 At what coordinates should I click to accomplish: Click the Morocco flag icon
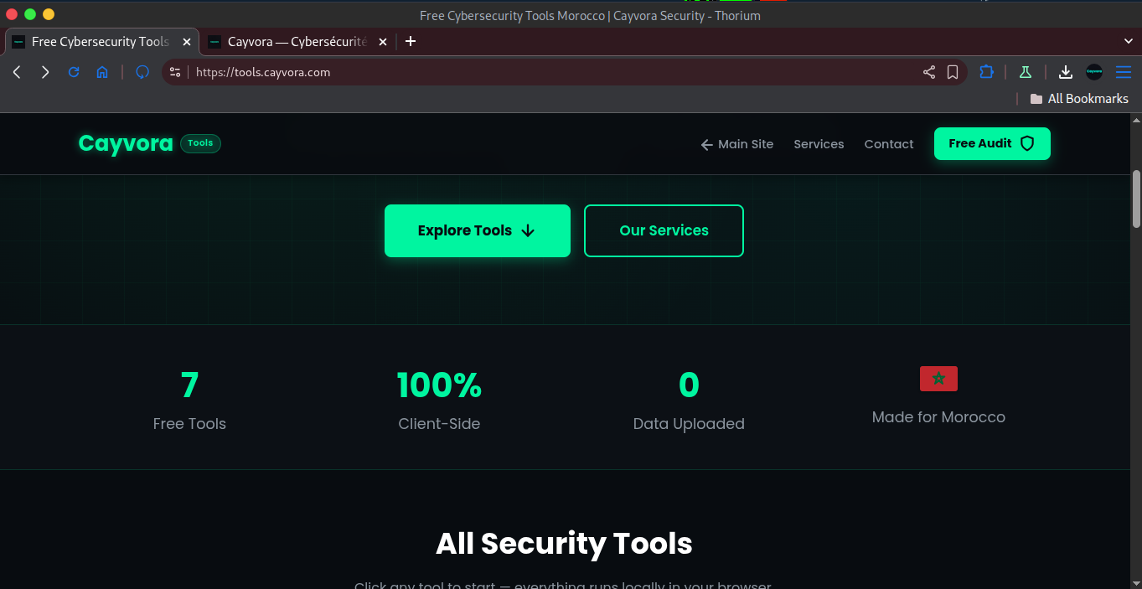938,379
